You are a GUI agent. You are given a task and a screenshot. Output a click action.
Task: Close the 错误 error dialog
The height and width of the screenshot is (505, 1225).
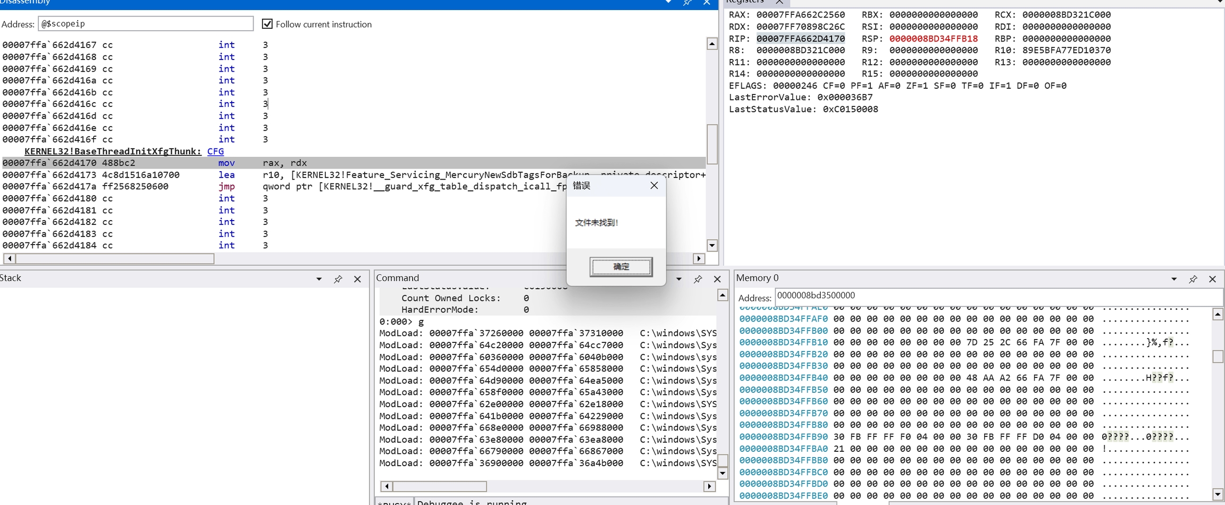(654, 186)
